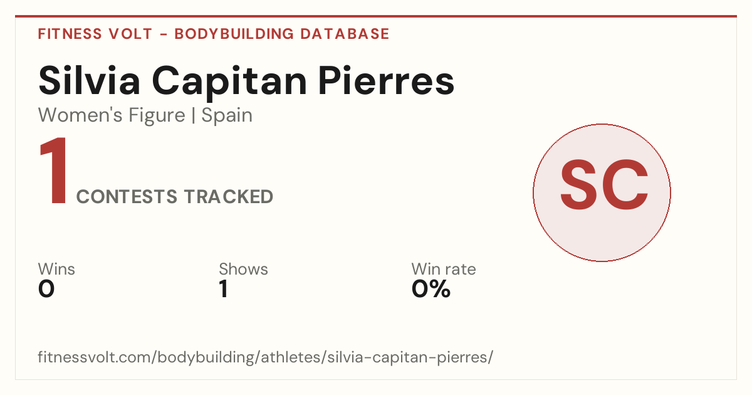Click the Women's Figure division text
Image resolution: width=752 pixels, height=395 pixels.
tap(112, 115)
